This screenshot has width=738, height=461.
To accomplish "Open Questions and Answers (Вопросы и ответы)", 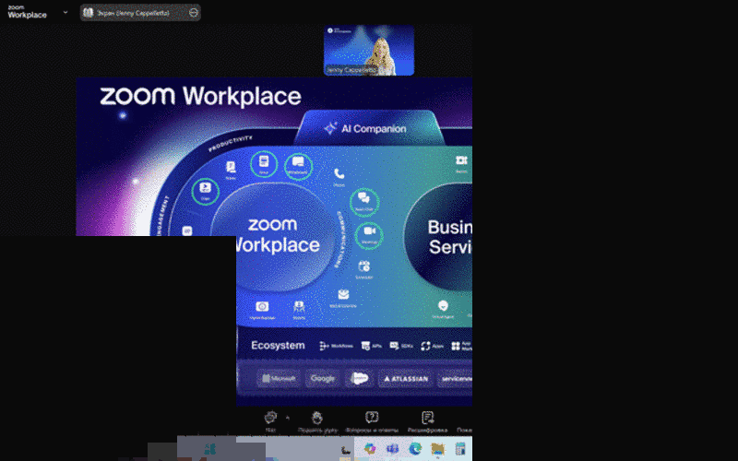I will tap(372, 421).
